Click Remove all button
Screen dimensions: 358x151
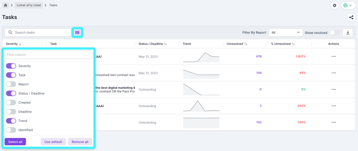coord(80,142)
